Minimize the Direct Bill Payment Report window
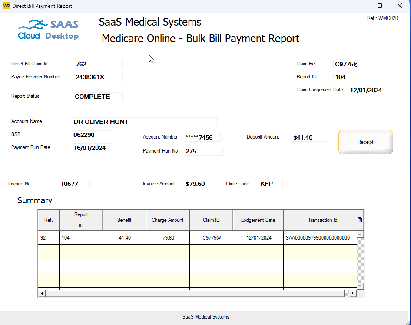Viewport: 411px width, 325px height. click(360, 6)
